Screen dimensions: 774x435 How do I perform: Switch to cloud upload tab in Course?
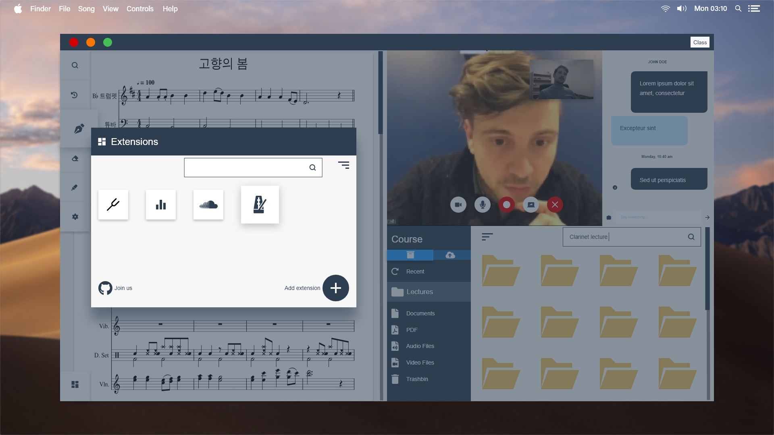click(x=450, y=255)
